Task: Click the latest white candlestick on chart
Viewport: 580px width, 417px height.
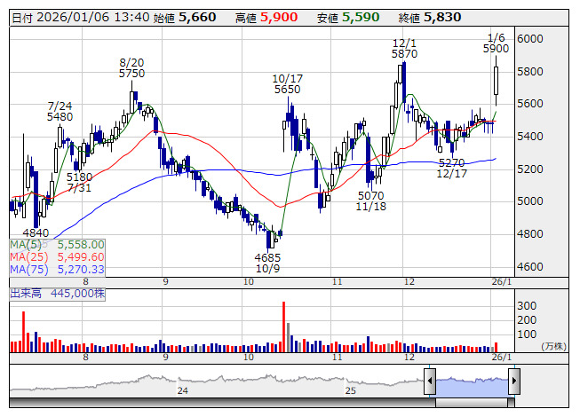Action: [x=496, y=80]
